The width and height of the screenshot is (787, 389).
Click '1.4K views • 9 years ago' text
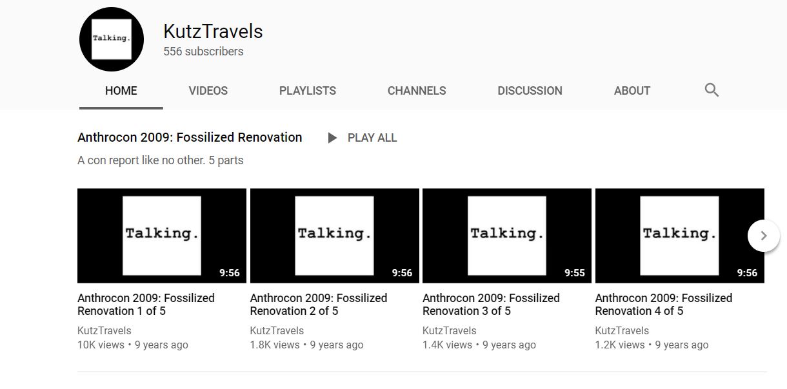pyautogui.click(x=479, y=345)
